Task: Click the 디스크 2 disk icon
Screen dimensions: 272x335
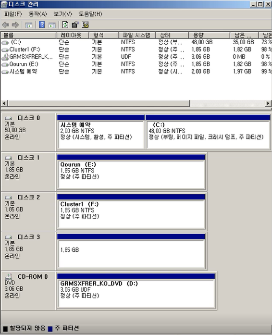Action: pos(9,198)
